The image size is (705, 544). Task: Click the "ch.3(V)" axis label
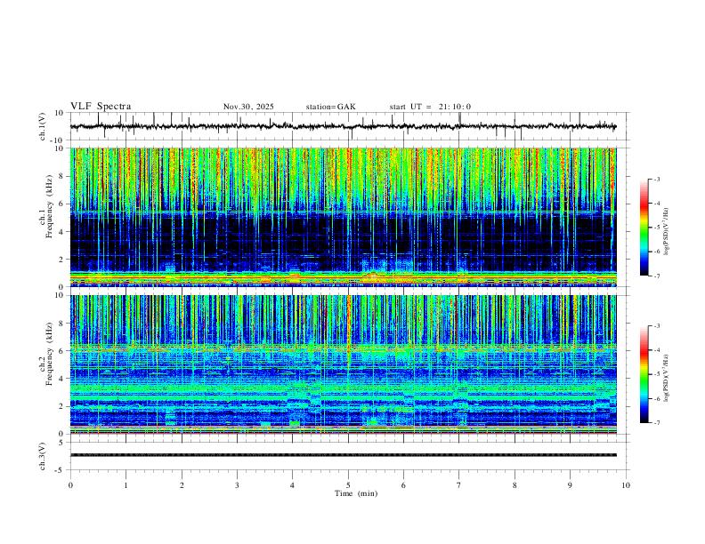click(43, 457)
